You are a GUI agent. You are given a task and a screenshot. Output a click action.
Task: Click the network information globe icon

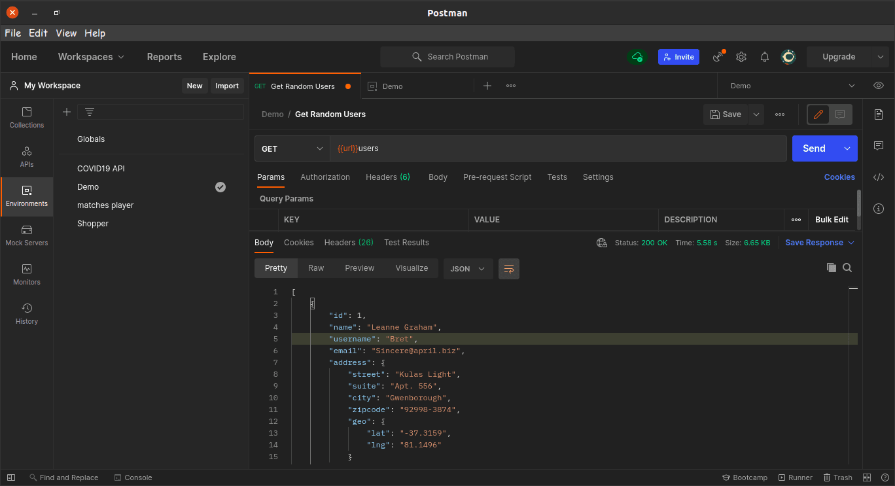tap(602, 243)
